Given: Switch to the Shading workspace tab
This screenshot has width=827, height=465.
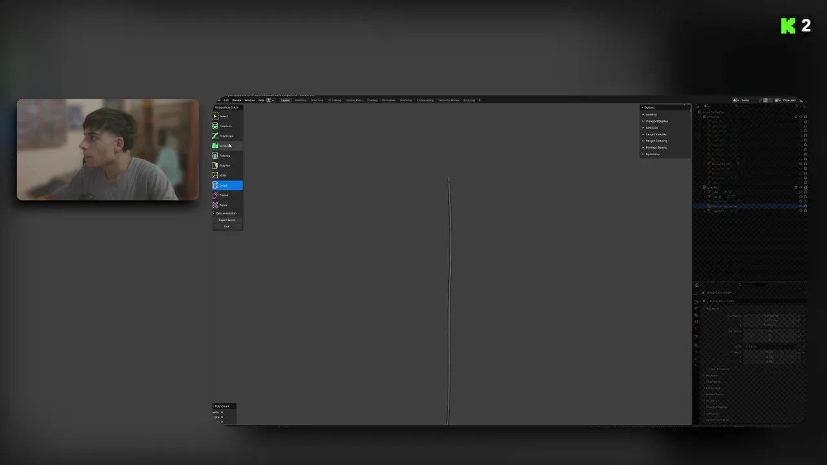Looking at the screenshot, I should [x=372, y=100].
